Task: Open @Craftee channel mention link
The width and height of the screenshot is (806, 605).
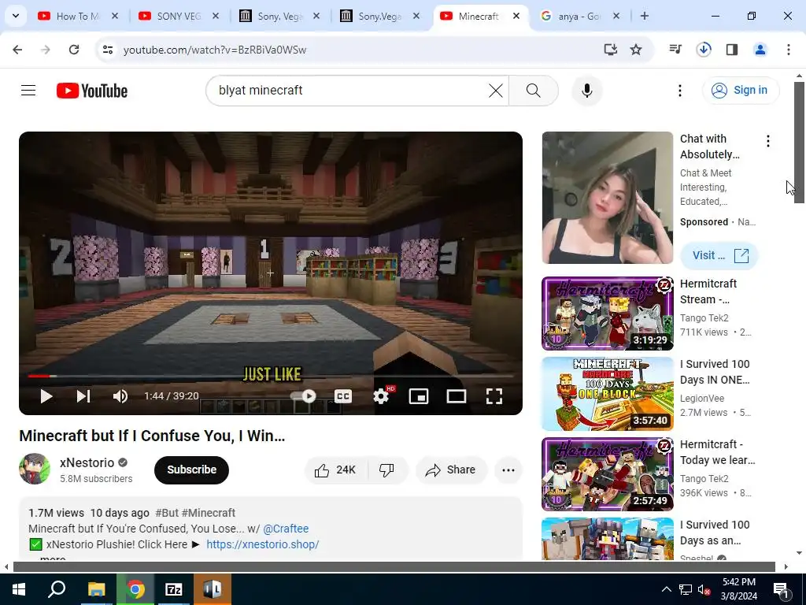Action: [x=286, y=529]
